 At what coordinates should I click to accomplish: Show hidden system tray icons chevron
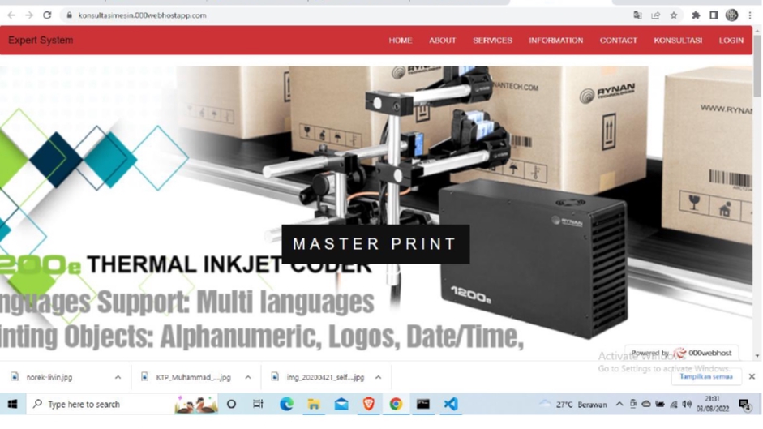619,405
